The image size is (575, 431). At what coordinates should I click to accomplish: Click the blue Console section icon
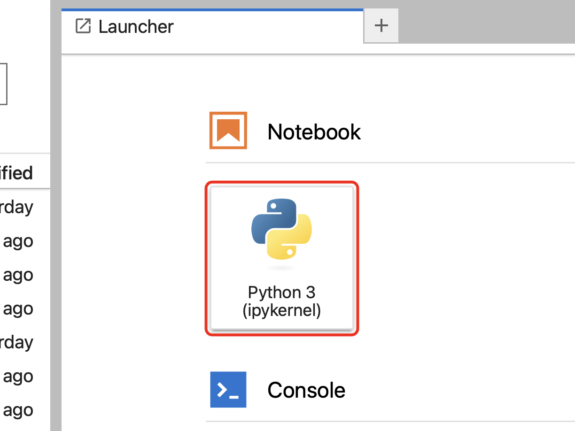228,390
